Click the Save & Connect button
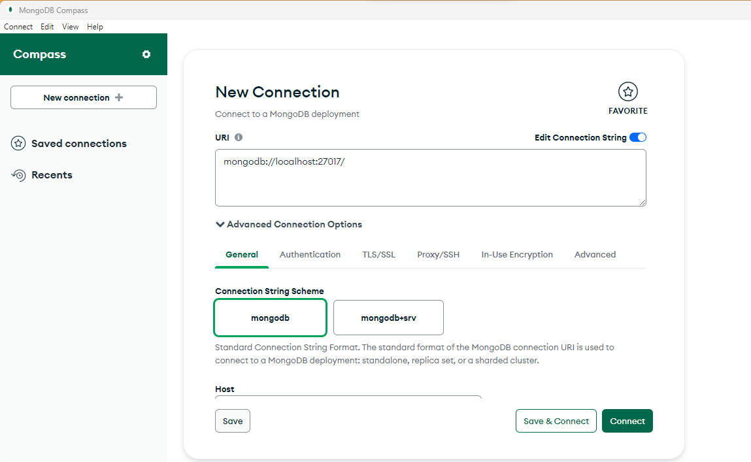 point(556,421)
